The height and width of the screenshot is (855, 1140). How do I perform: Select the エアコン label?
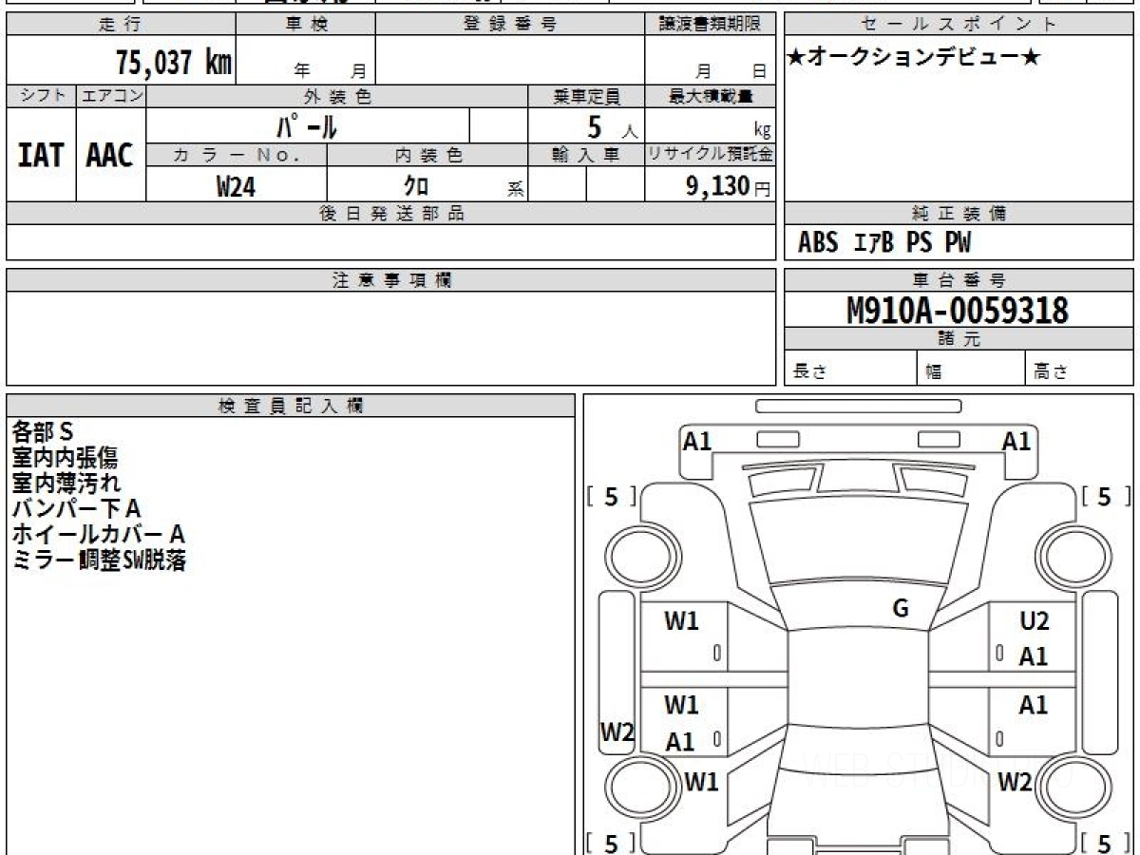click(111, 96)
